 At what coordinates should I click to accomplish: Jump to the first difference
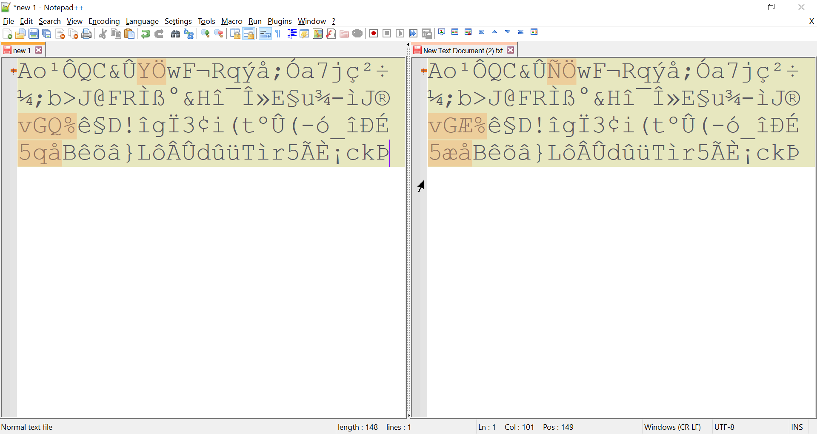pos(481,31)
